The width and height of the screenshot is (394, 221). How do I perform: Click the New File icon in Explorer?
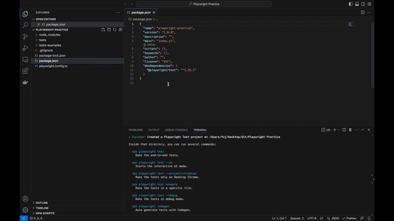(103, 29)
